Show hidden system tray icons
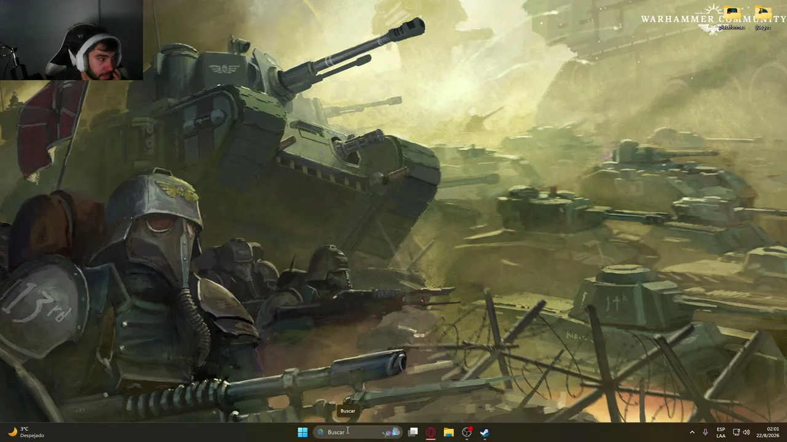 point(692,432)
